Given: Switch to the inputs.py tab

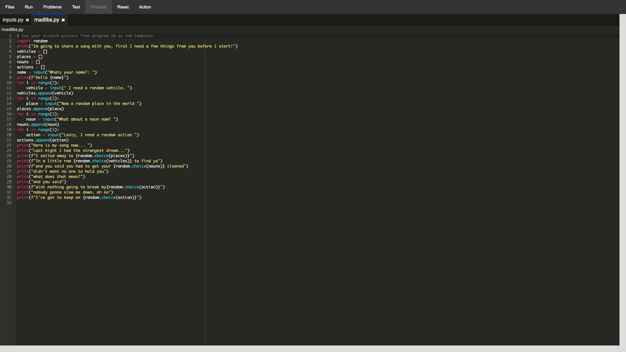Looking at the screenshot, I should coord(13,20).
